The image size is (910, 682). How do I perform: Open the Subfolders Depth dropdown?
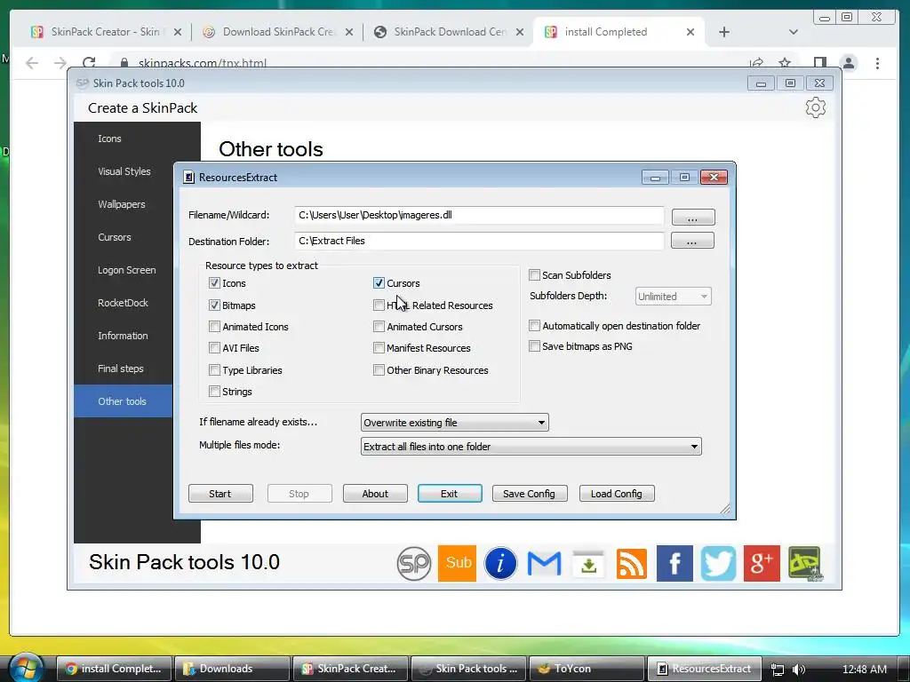click(673, 297)
